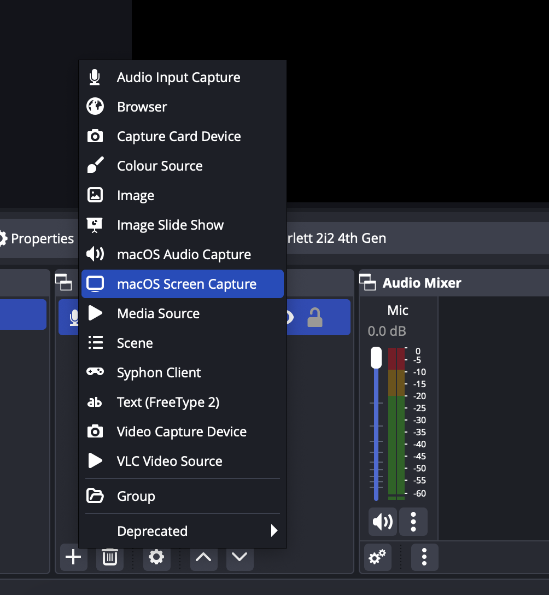Choose macOS Audio Capture menu entry
The image size is (549, 595).
(x=183, y=254)
